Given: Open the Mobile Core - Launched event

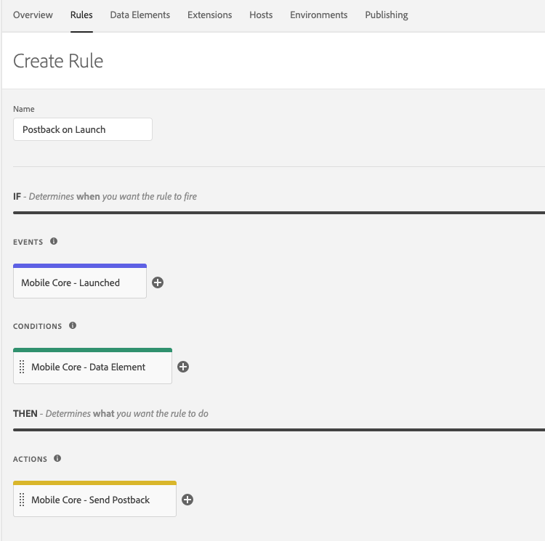Looking at the screenshot, I should point(80,281).
